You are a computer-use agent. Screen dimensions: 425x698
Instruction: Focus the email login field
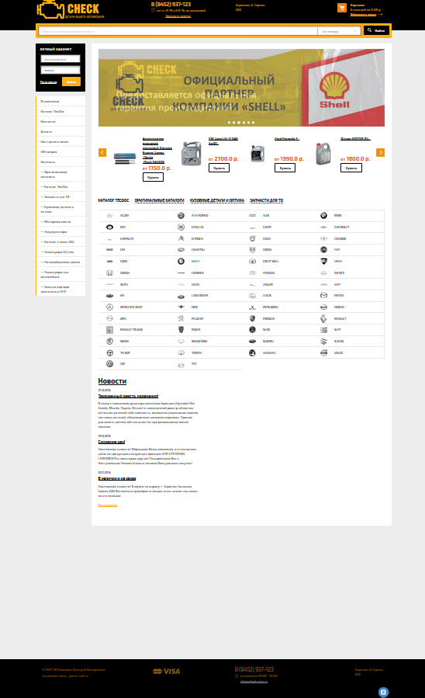60,59
